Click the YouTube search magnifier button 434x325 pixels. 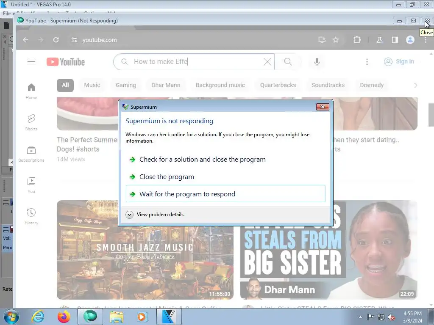(288, 62)
